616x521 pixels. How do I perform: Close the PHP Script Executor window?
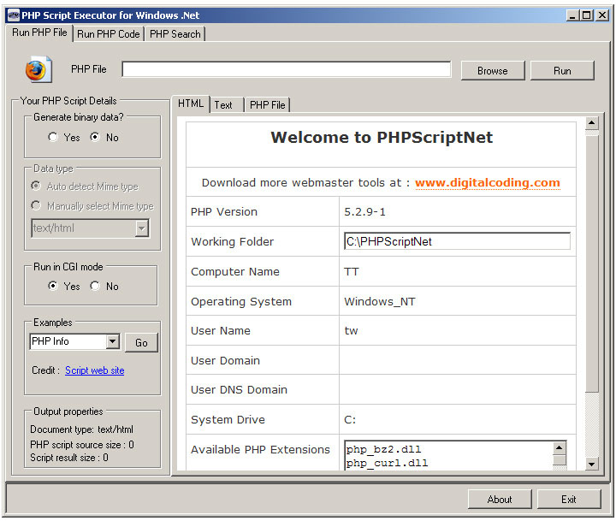tap(602, 15)
